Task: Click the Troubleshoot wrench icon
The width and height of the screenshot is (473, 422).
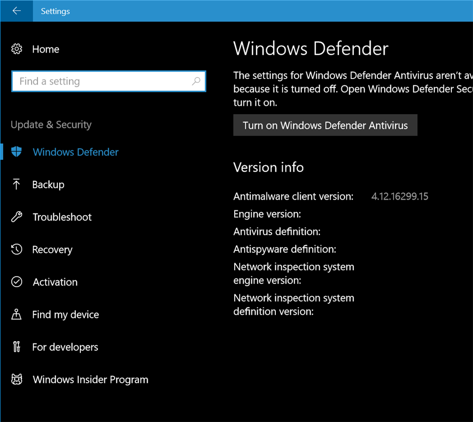Action: (17, 217)
